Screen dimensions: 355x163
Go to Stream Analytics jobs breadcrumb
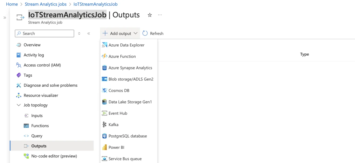pos(45,4)
